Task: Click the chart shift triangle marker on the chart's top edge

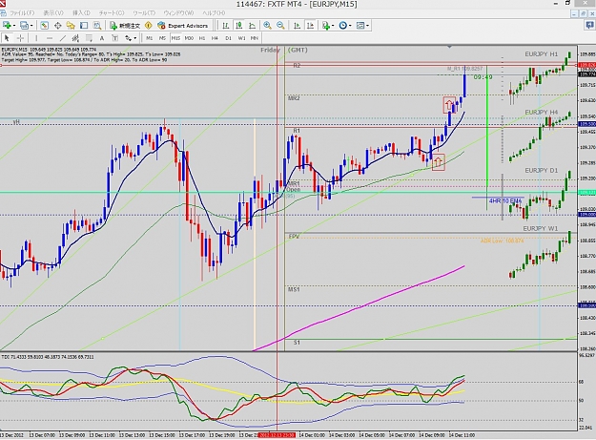Action: tap(450, 47)
